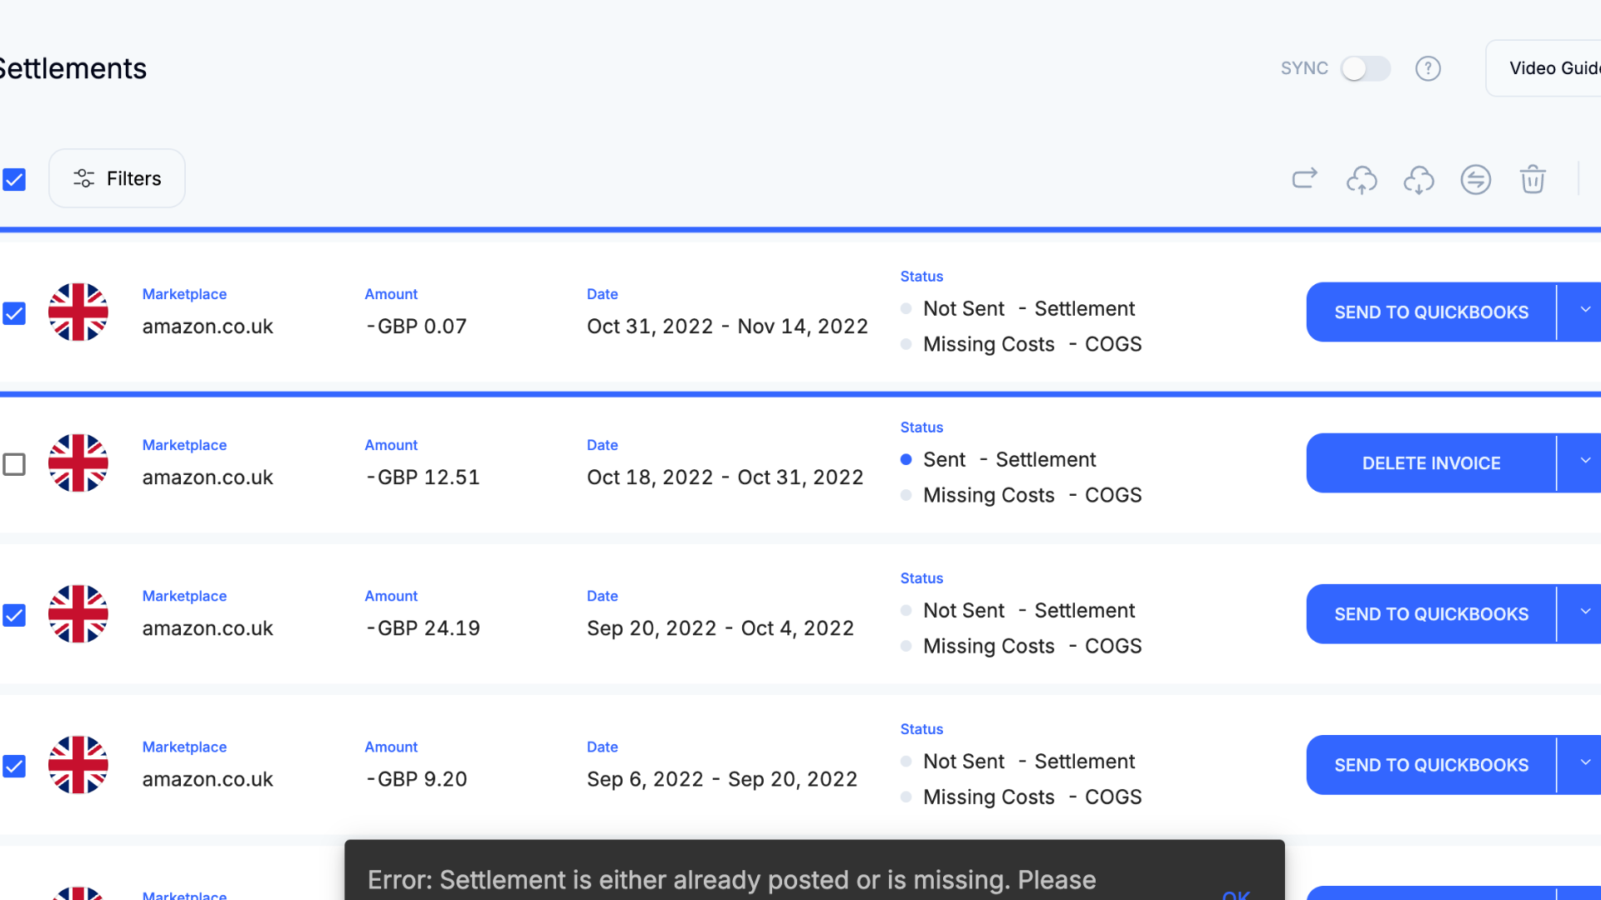Send the Sep 6 – Sep 20 settlement to QuickBooks
This screenshot has width=1601, height=900.
coord(1431,765)
